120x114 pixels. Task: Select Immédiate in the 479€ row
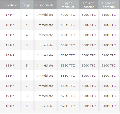coord(45,15)
